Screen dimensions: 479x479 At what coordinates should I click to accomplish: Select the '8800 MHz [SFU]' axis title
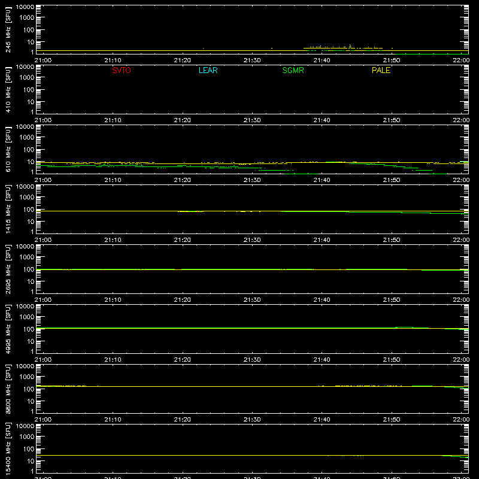(8, 389)
